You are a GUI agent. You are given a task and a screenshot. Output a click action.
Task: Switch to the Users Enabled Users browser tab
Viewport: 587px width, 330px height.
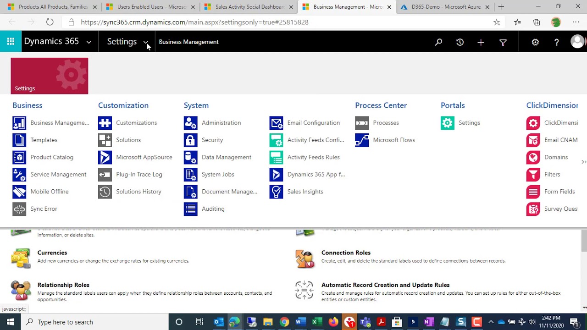tap(150, 7)
